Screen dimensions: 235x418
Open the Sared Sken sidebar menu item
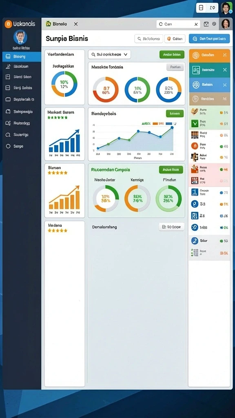(22, 77)
